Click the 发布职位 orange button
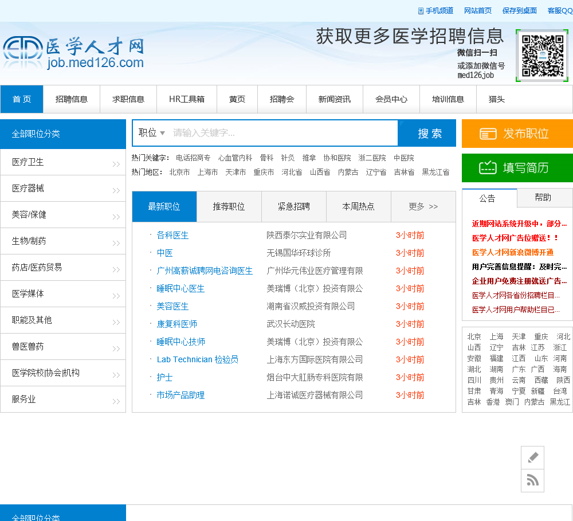Viewport: 573px width, 521px height. pos(517,134)
